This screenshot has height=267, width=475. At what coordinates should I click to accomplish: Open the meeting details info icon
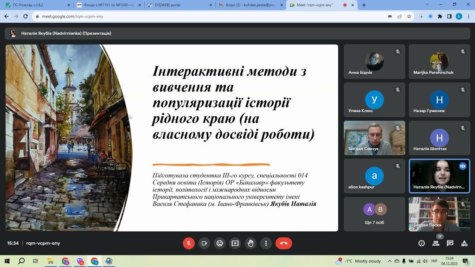point(422,243)
